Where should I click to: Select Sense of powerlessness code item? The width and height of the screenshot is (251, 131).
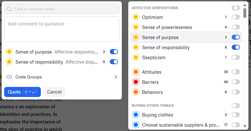167,27
